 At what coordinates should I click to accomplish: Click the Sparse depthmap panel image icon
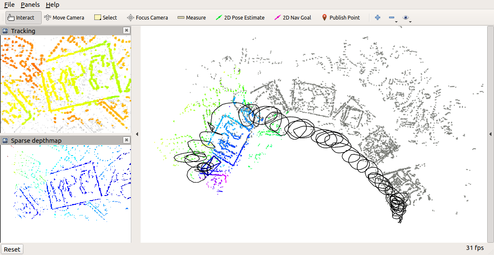(5, 140)
